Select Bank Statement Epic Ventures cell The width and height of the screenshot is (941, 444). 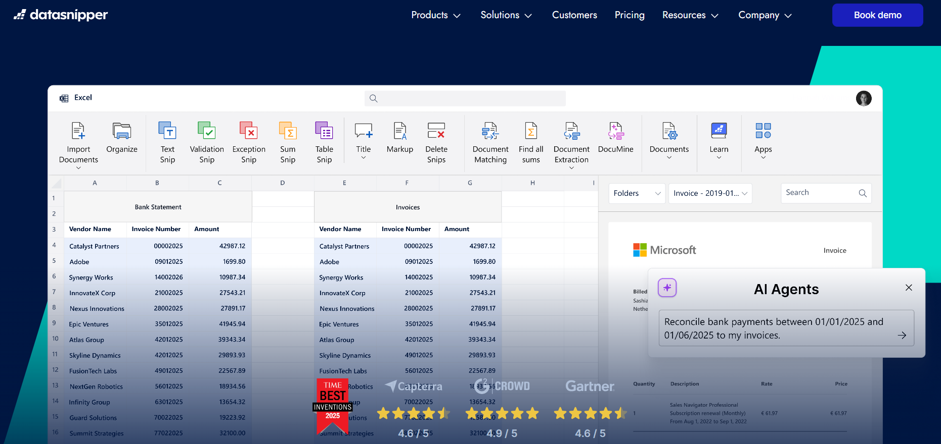[x=95, y=324]
